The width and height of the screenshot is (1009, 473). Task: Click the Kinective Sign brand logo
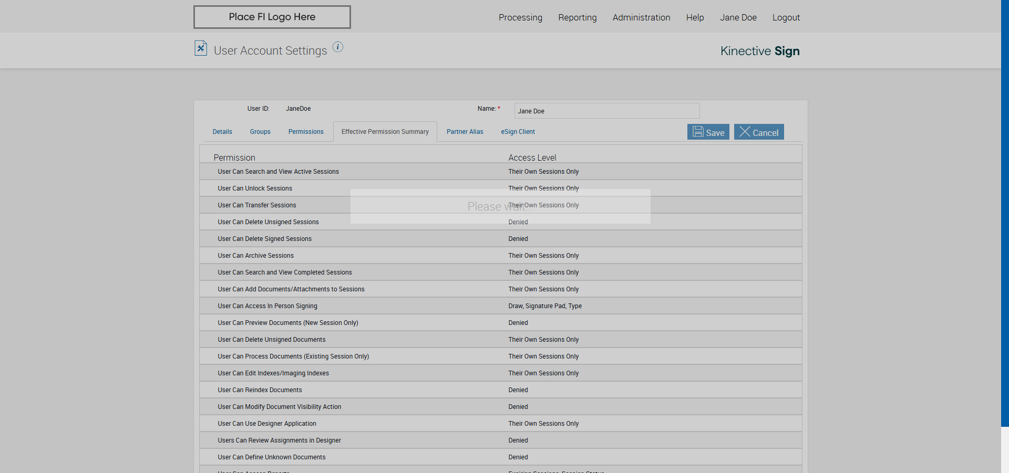tap(759, 51)
